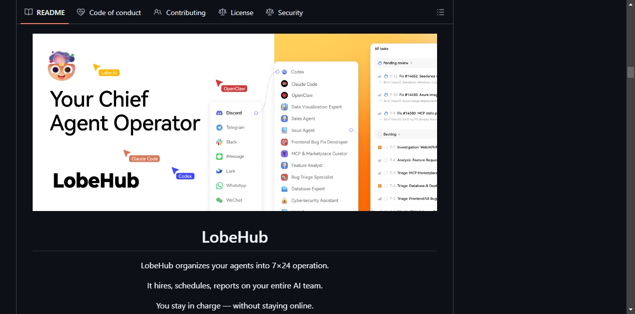Click the LobeHub heading below the banner

click(x=235, y=237)
